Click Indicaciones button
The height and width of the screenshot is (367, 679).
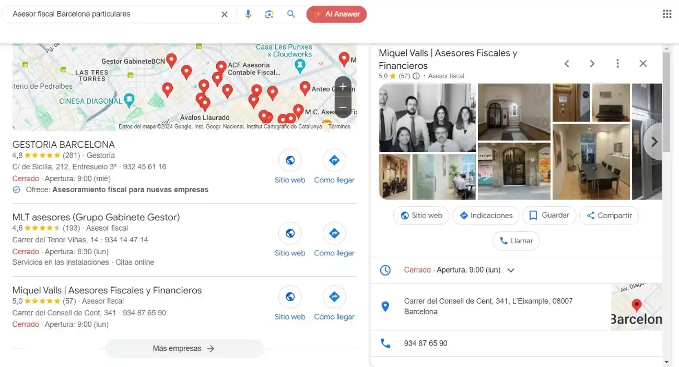(486, 216)
